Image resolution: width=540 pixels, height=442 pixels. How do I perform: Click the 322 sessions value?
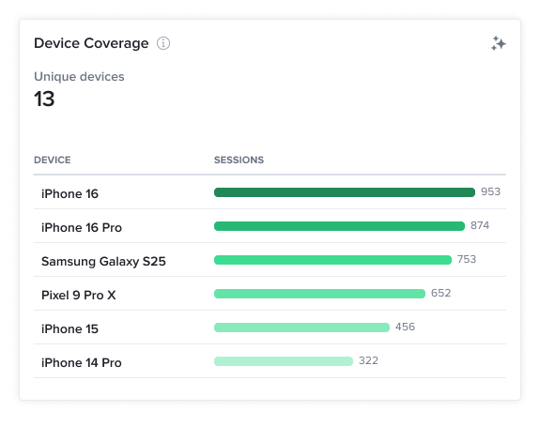(368, 360)
